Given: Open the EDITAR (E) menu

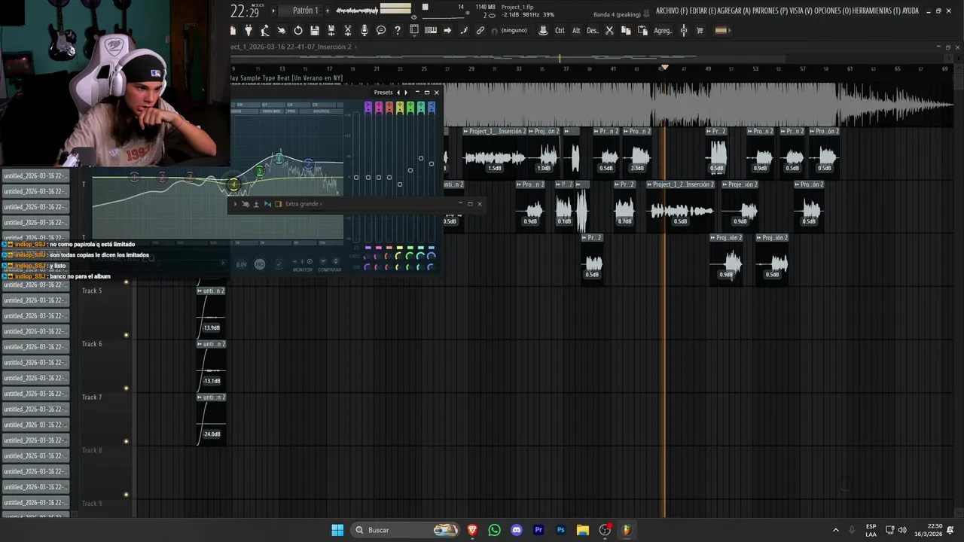Looking at the screenshot, I should click(x=702, y=11).
